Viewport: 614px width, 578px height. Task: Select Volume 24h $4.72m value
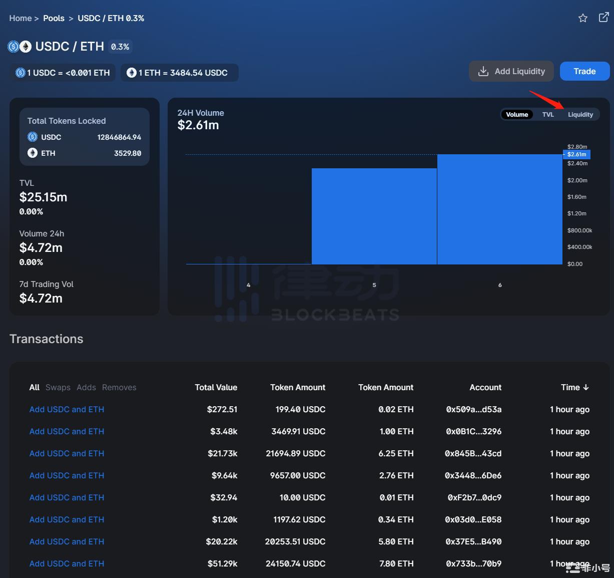[x=41, y=247]
